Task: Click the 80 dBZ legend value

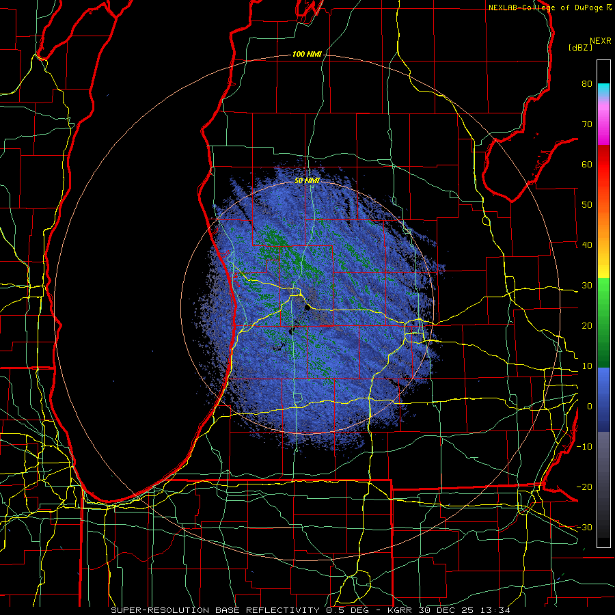Action: 587,83
